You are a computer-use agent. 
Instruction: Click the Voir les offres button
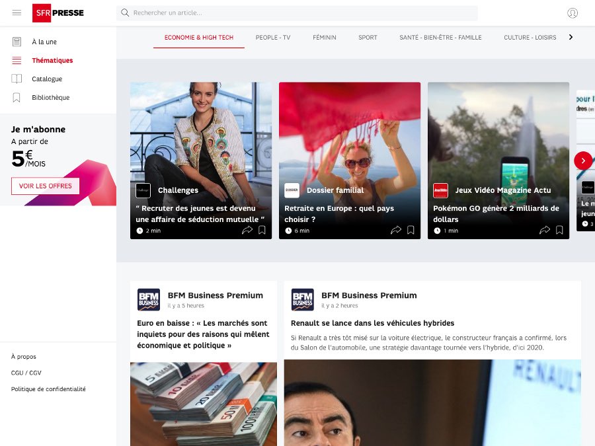tap(45, 186)
